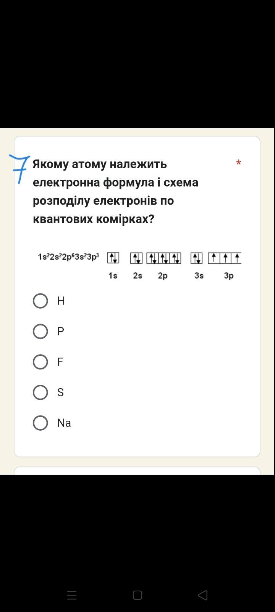The image size is (275, 612).
Task: Click the 3s orbital cell box
Action: point(197,258)
